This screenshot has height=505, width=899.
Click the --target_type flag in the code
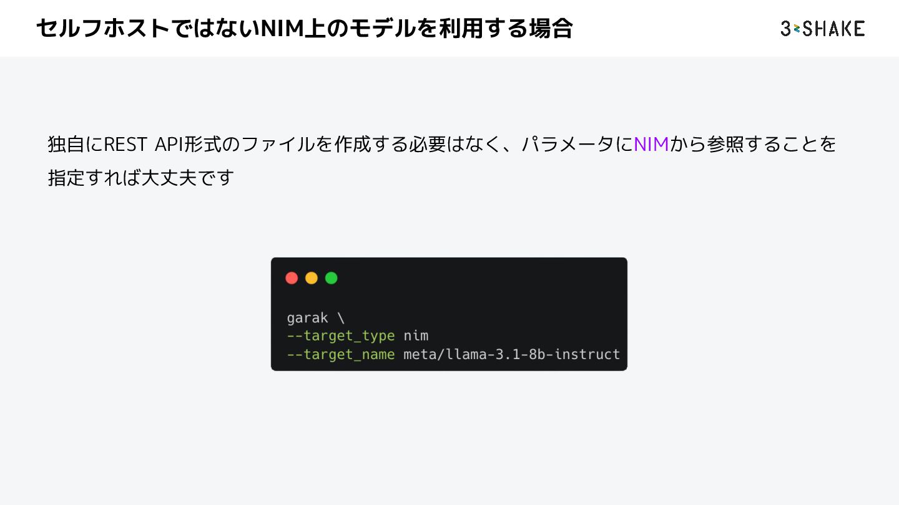(x=341, y=336)
